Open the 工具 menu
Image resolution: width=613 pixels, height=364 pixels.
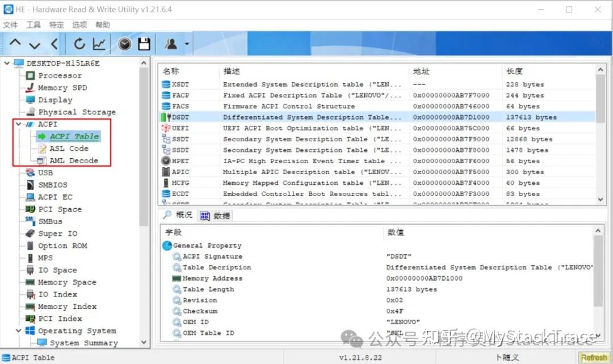click(33, 25)
